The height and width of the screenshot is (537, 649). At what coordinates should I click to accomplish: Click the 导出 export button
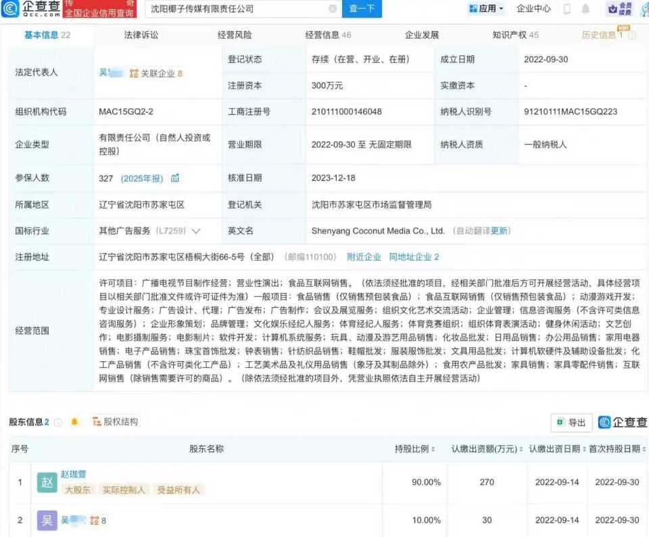coord(572,422)
